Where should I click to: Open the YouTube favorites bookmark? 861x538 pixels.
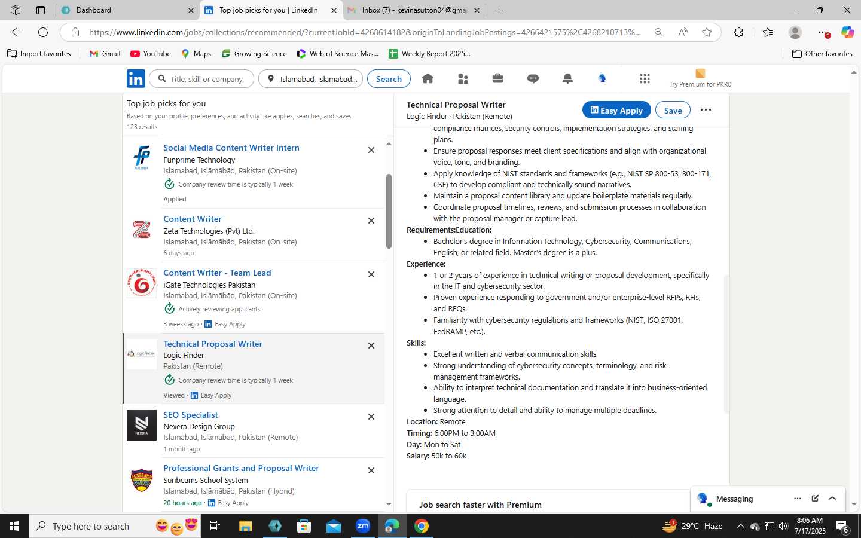(151, 54)
